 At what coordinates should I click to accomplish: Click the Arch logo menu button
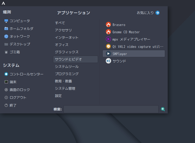[x=3, y=3]
